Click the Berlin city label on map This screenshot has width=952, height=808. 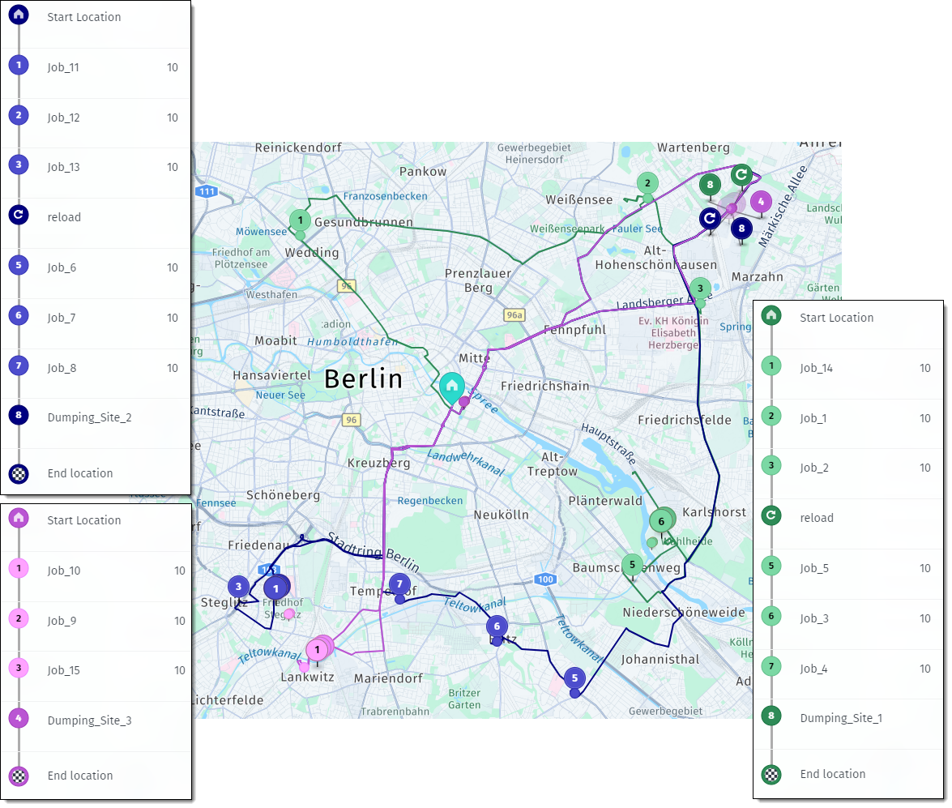pos(363,379)
